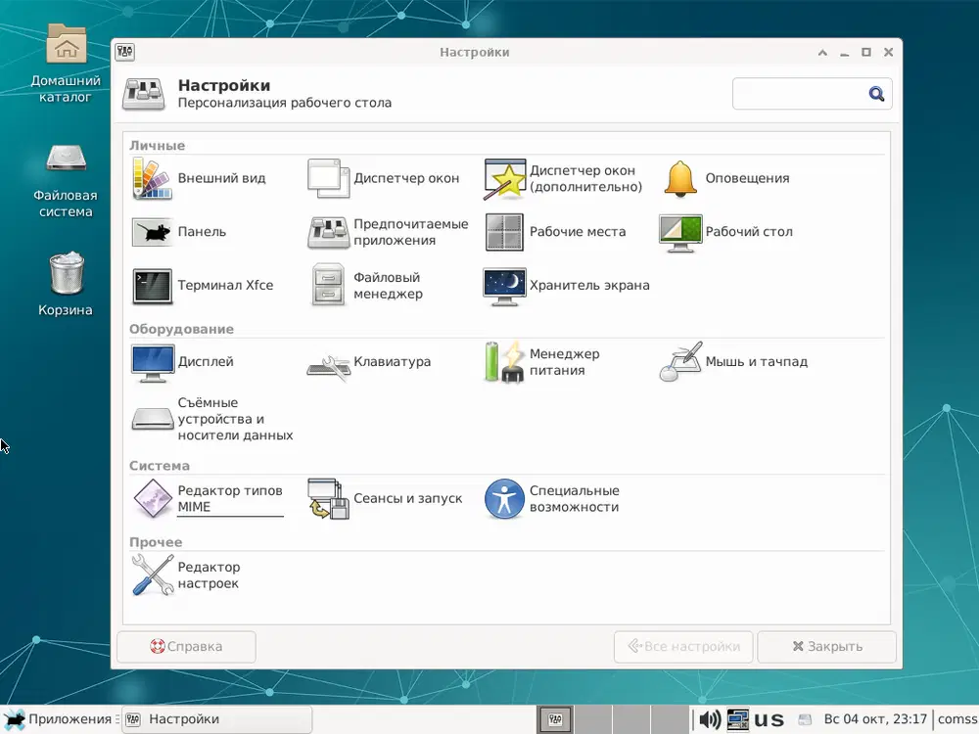The image size is (979, 734).
Task: Open Оповещения bell icon
Action: click(x=680, y=178)
